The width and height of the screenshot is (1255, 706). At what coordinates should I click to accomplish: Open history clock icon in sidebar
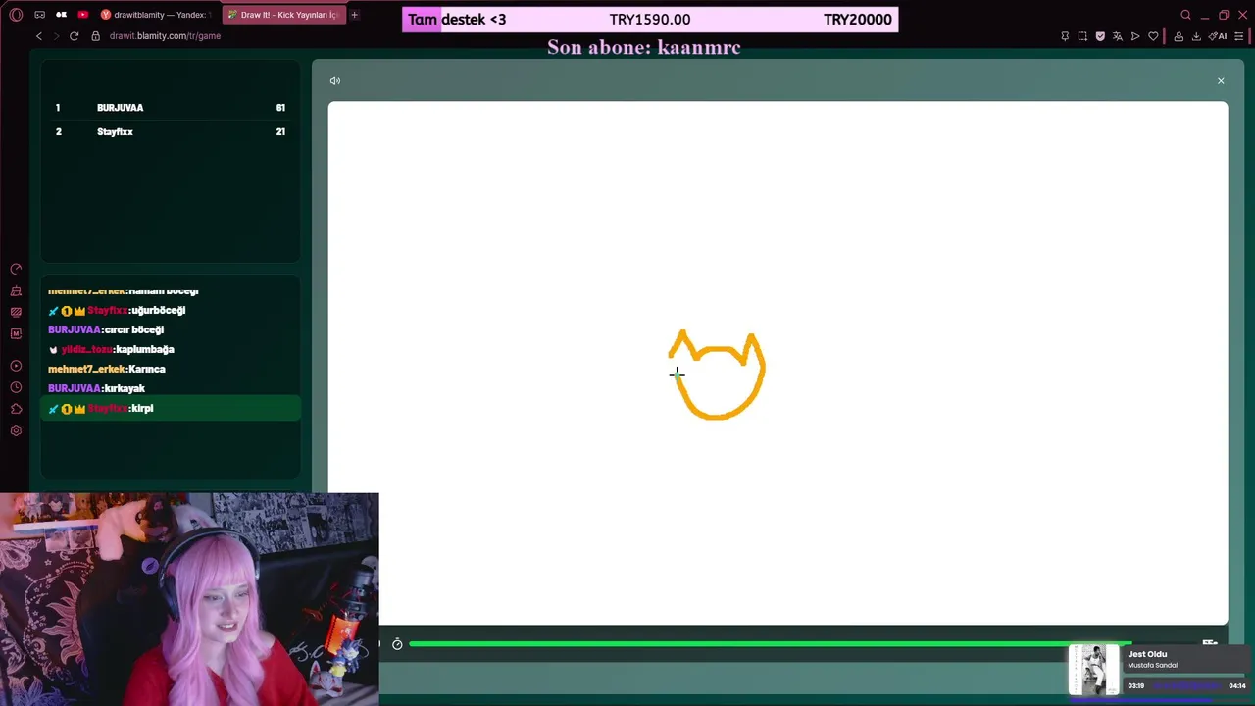pos(16,387)
